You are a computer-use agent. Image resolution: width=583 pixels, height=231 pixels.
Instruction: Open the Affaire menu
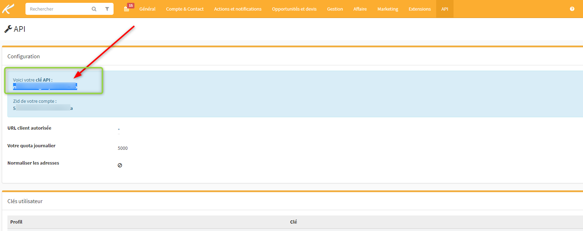pyautogui.click(x=360, y=9)
